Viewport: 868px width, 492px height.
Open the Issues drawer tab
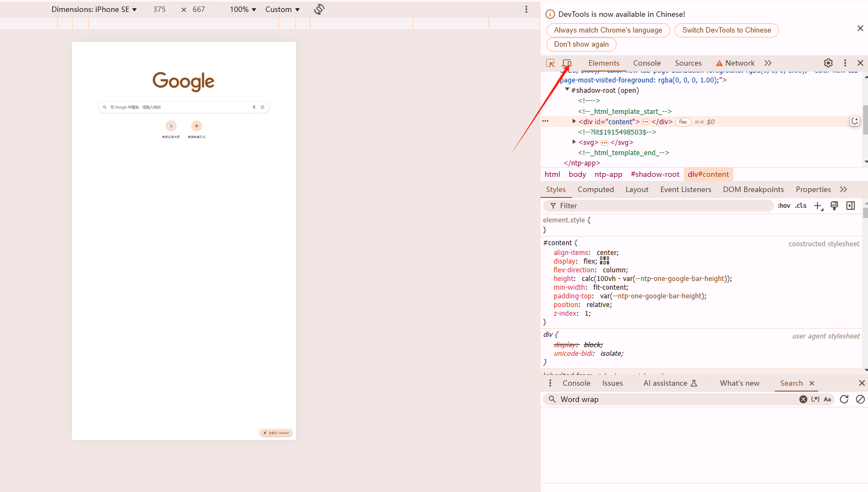point(612,383)
